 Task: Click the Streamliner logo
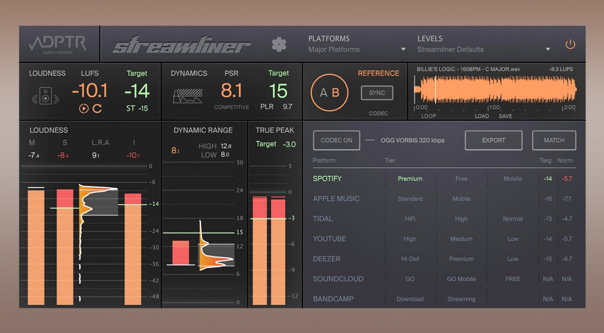[182, 44]
